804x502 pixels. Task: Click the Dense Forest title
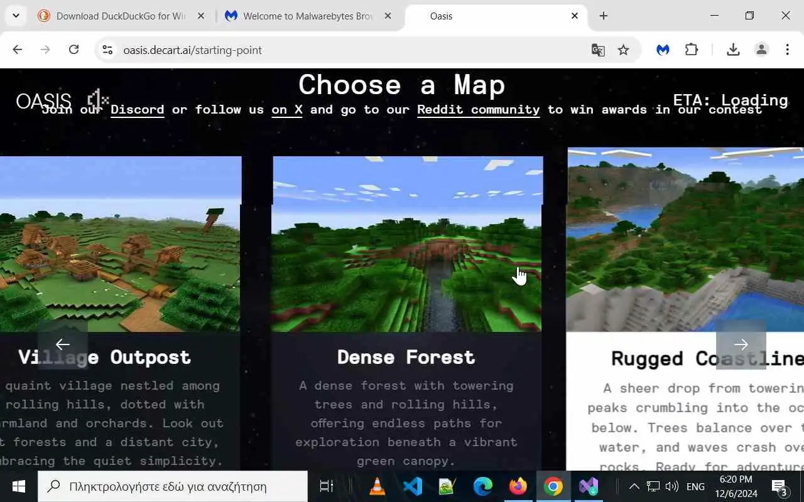pyautogui.click(x=406, y=357)
